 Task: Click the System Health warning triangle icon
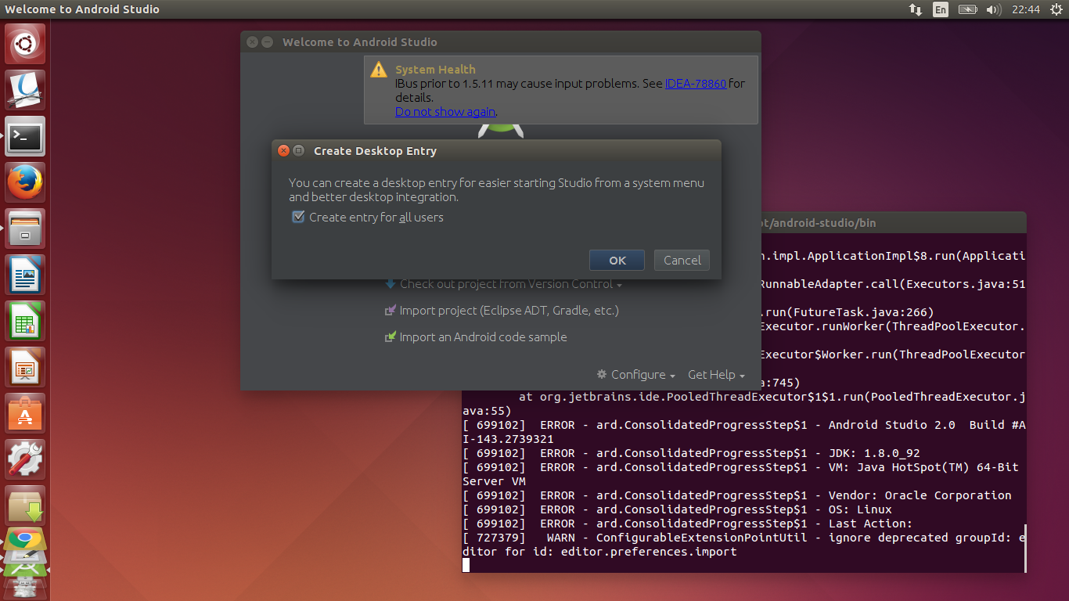click(379, 69)
